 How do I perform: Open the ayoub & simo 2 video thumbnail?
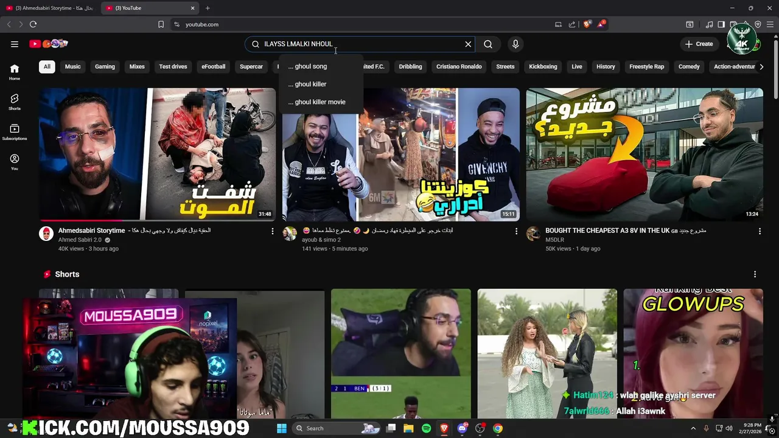[401, 154]
